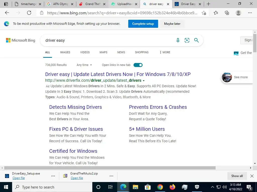Click the See more thumbnail card
Viewport: 257px width, 192px height.
tap(237, 77)
